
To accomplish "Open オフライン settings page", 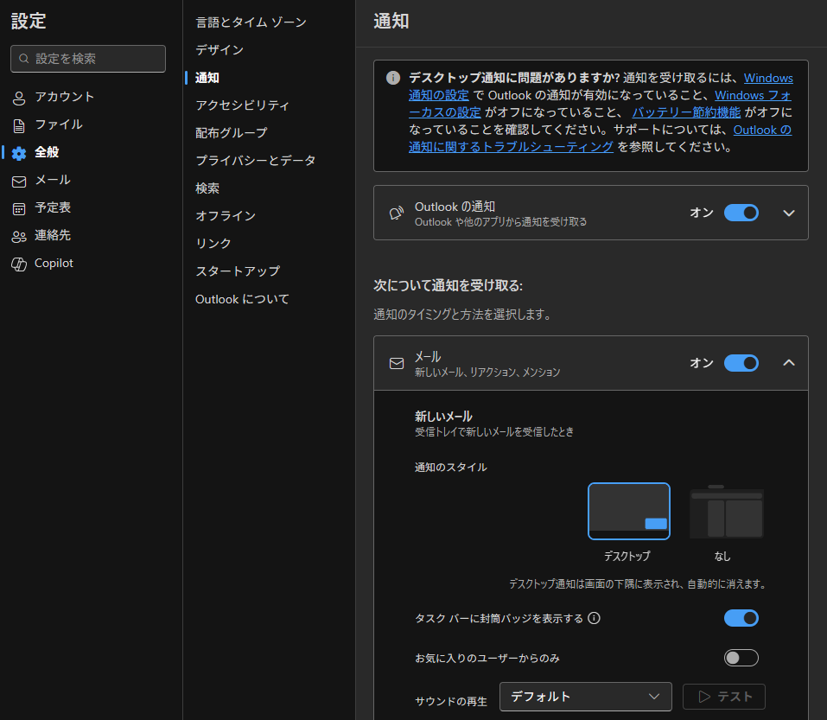I will point(226,216).
